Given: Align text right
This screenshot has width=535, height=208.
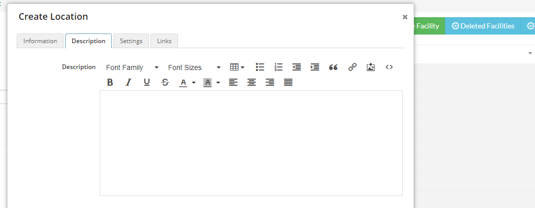Looking at the screenshot, I should point(270,82).
